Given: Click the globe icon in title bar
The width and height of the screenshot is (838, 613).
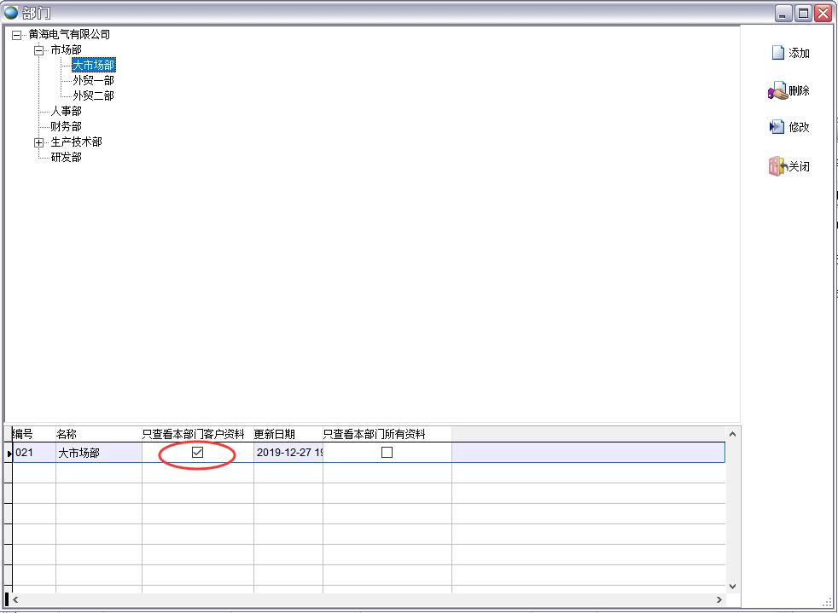Looking at the screenshot, I should [x=11, y=13].
